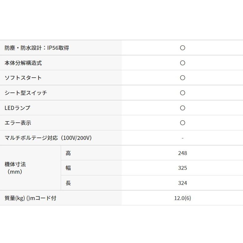The height and width of the screenshot is (243, 243).
Task: Click the width value 325
Action: [183, 168]
